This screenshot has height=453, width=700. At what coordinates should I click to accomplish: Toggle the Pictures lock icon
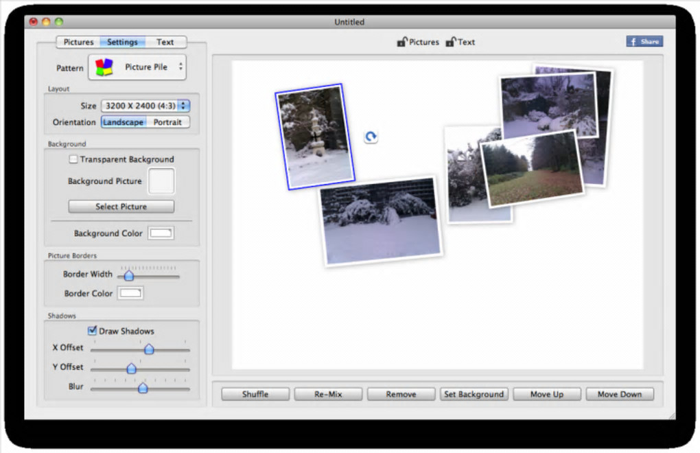tap(401, 42)
